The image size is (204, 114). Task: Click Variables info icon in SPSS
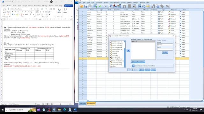click(119, 6)
